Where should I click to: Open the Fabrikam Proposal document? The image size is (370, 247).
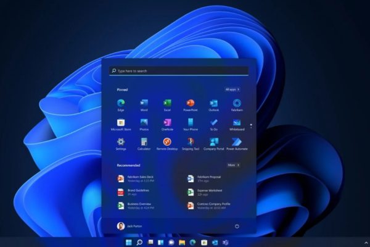click(204, 178)
